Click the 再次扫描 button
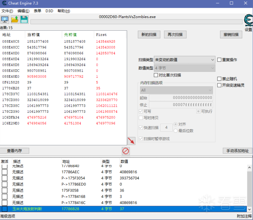The image size is (253, 220). point(175,34)
